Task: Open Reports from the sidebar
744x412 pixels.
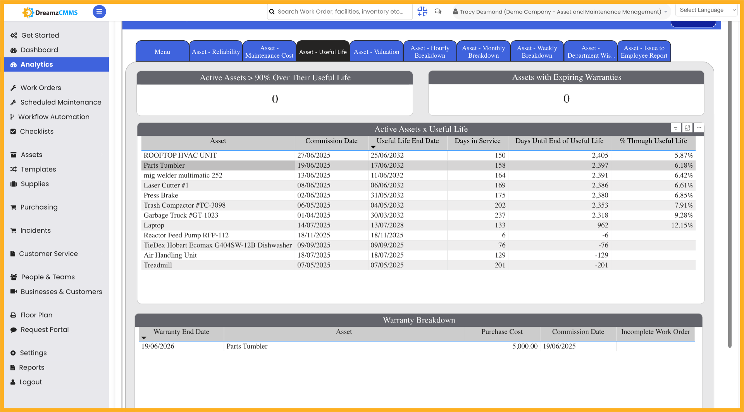Action: pyautogui.click(x=32, y=367)
